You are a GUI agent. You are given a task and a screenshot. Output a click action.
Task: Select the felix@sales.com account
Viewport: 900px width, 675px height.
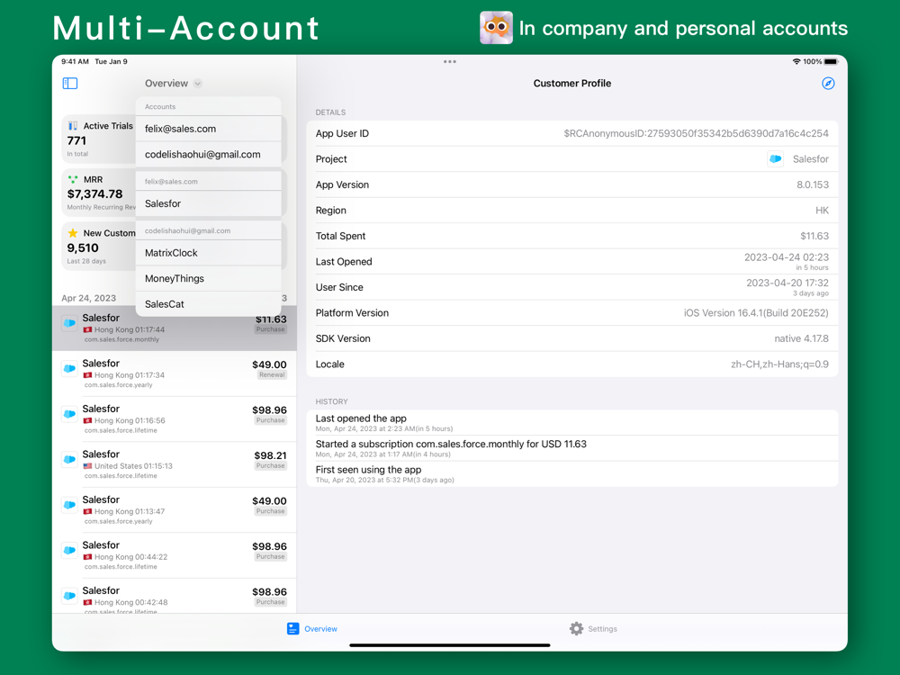pos(209,129)
